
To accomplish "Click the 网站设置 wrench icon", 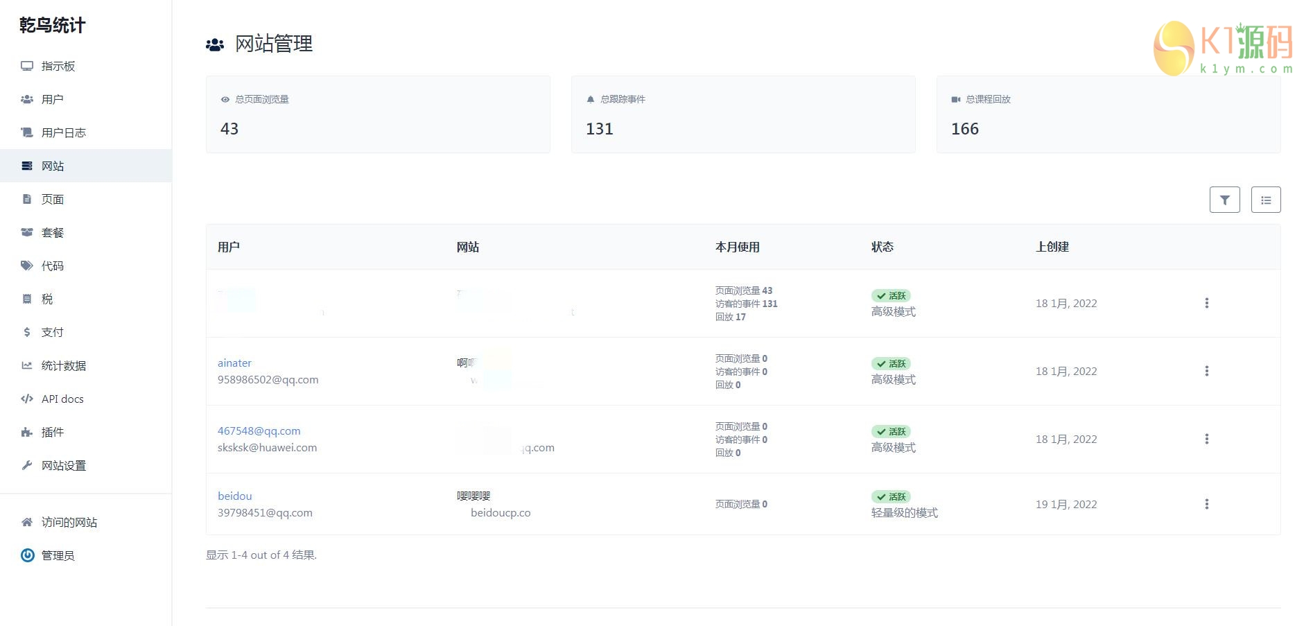I will pyautogui.click(x=27, y=465).
